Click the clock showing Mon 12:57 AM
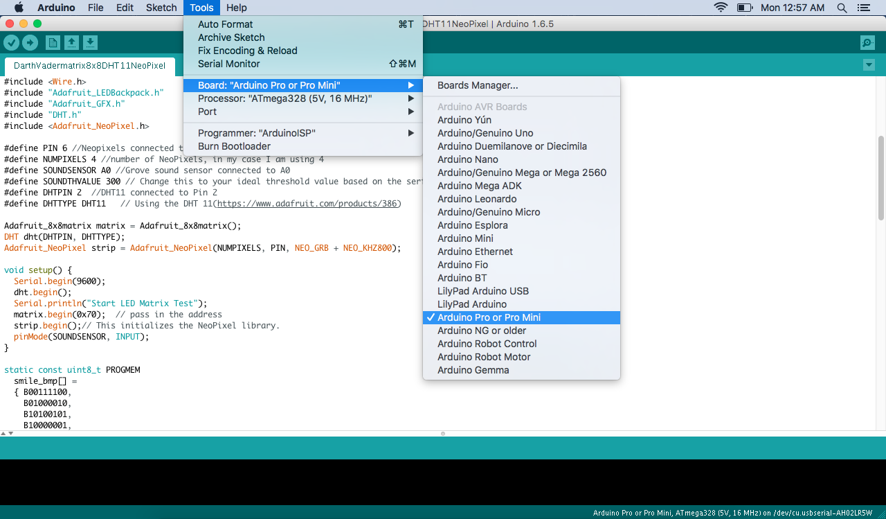 793,8
